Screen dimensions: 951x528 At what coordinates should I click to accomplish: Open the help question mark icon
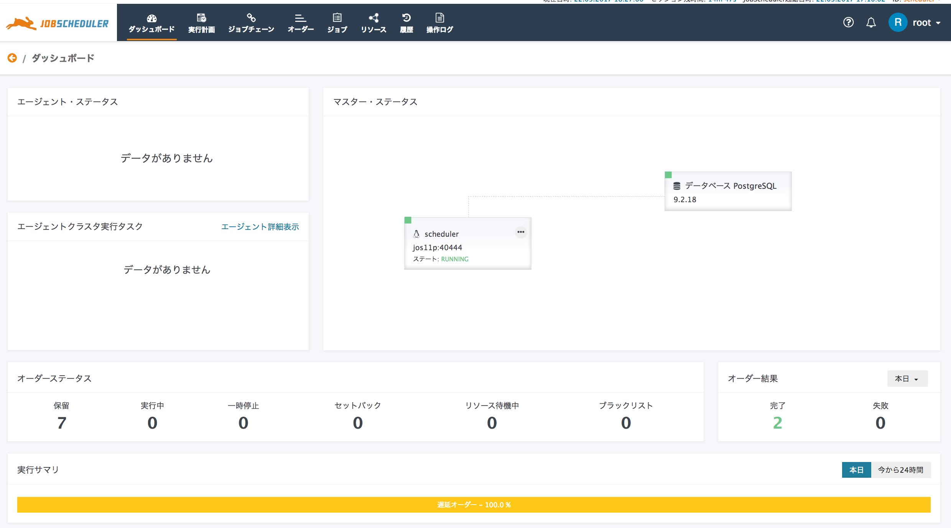(848, 22)
